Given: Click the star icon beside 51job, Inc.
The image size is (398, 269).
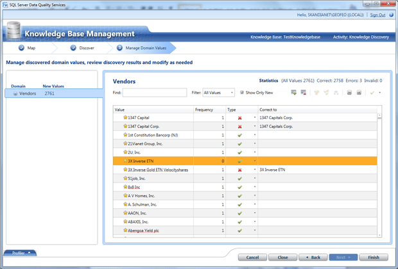Looking at the screenshot, I should [125, 178].
